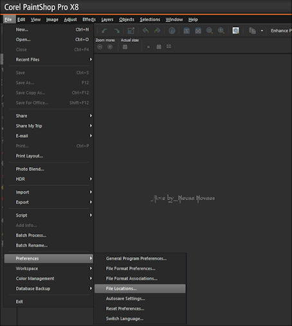This screenshot has width=292, height=326.
Task: Click the four-tile grid icon in options bar
Action: click(x=169, y=46)
